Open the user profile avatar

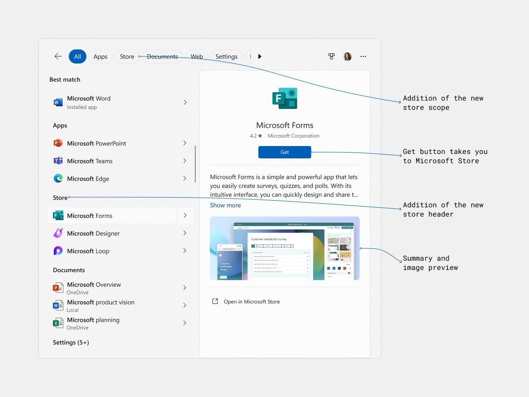[347, 56]
